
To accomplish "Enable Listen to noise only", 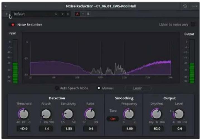I will point(193,24).
